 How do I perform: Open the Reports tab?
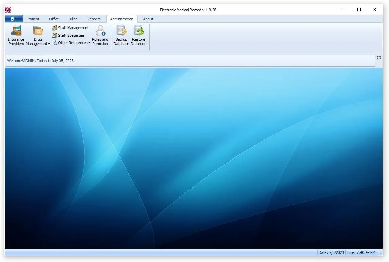coord(94,19)
